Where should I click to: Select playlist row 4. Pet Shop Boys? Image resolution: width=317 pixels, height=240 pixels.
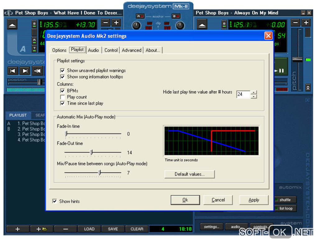(26, 140)
